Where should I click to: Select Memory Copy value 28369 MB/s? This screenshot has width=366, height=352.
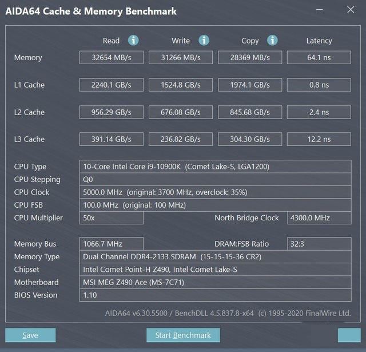[250, 57]
